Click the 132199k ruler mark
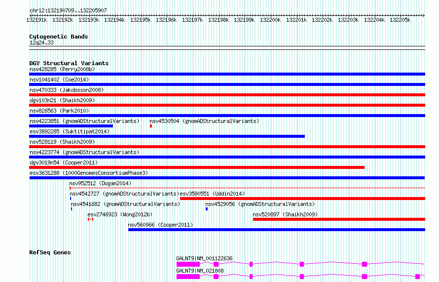The height and width of the screenshot is (282, 439). click(244, 20)
